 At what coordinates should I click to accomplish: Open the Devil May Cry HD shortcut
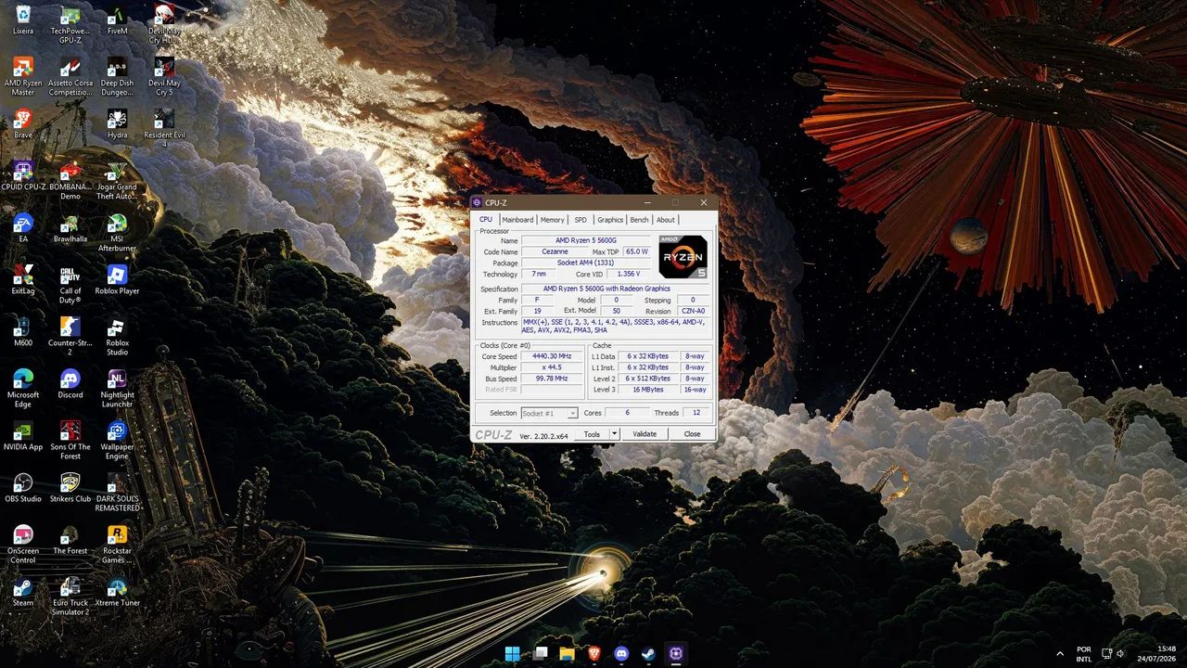(164, 25)
